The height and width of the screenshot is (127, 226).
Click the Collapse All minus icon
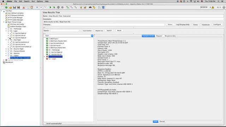(x=41, y=7)
